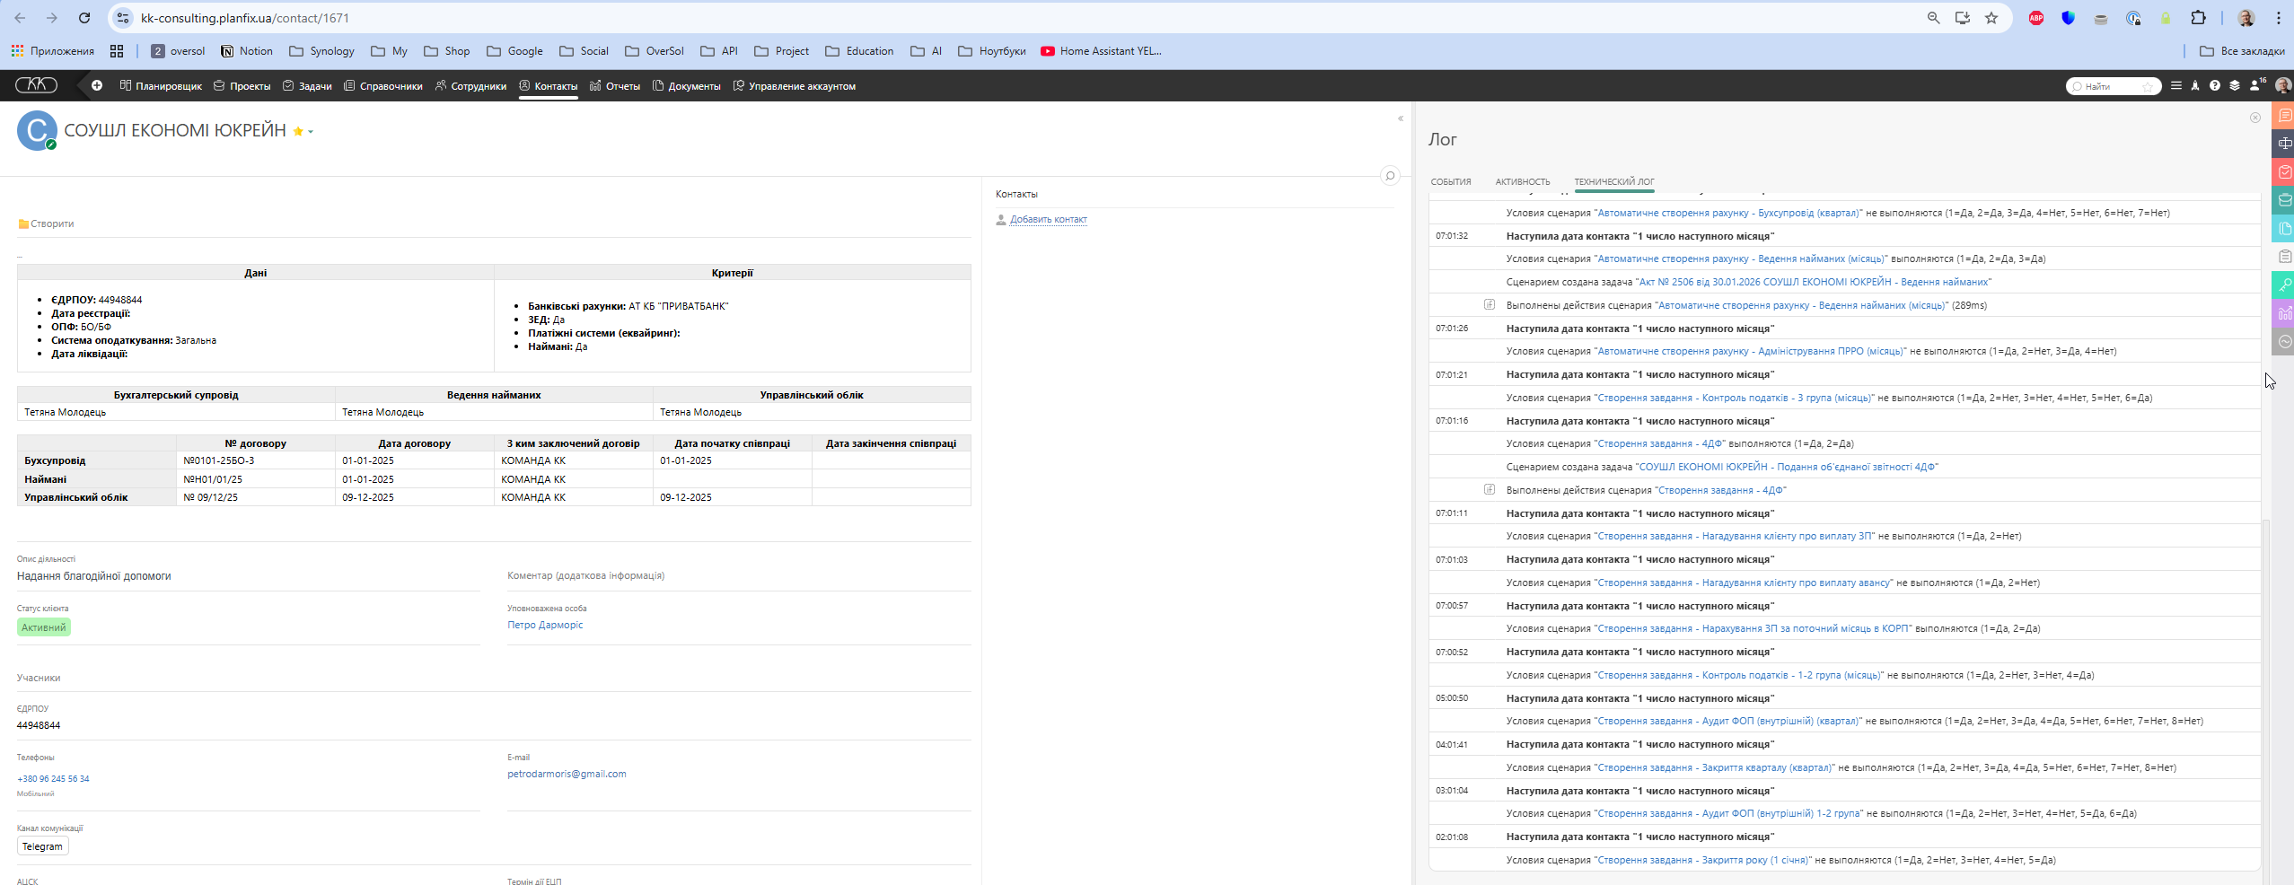This screenshot has width=2294, height=885.
Task: Open the help question mark icon
Action: (2215, 86)
